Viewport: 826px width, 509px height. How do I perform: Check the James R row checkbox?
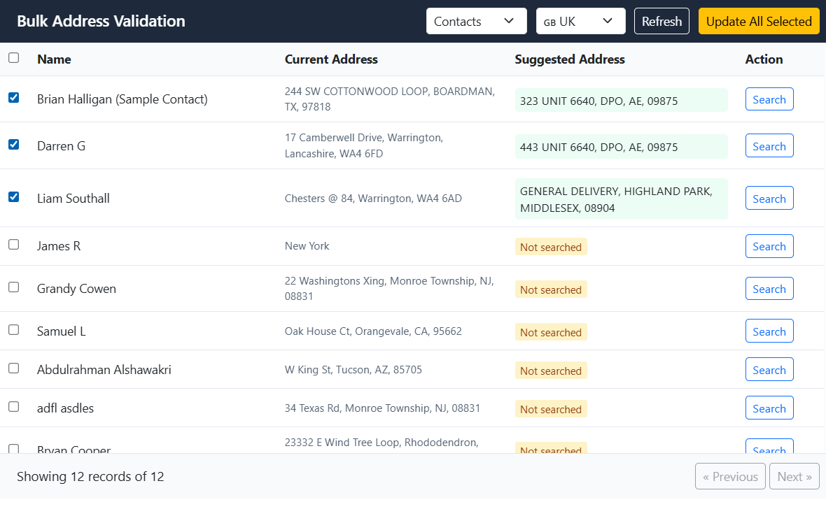click(14, 245)
